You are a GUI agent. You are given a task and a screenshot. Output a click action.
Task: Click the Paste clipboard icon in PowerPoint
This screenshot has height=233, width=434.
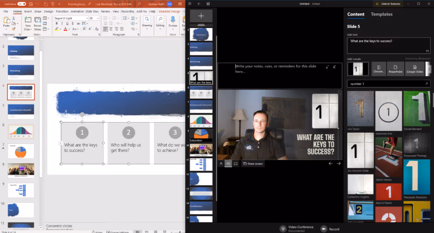[x=6, y=20]
